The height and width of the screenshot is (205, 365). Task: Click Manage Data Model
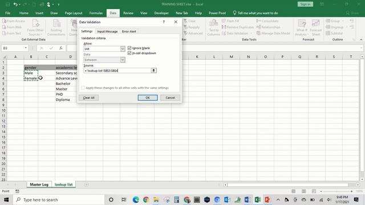pos(273,34)
